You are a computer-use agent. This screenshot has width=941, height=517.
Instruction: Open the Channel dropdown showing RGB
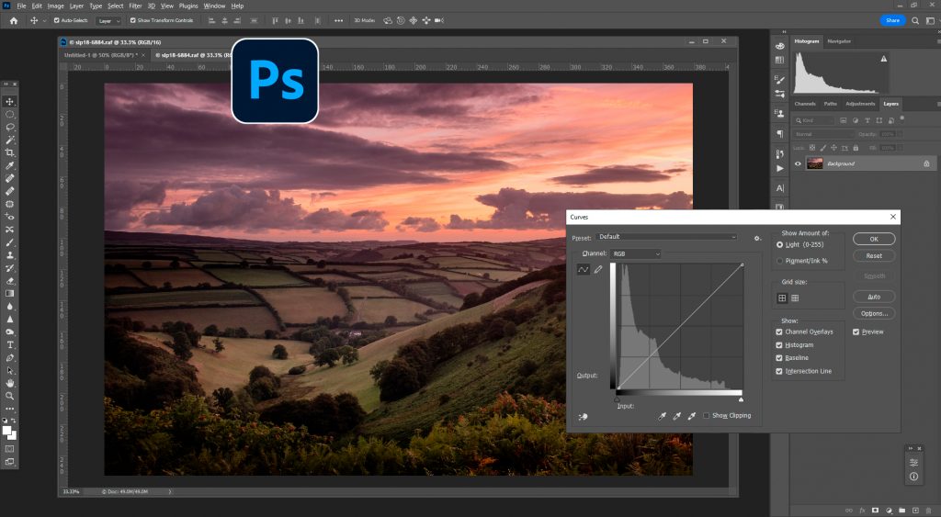[x=636, y=253]
